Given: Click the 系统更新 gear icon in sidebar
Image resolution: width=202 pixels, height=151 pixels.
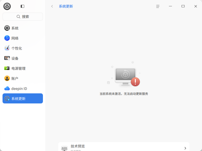Looking at the screenshot, I should (x=7, y=98).
